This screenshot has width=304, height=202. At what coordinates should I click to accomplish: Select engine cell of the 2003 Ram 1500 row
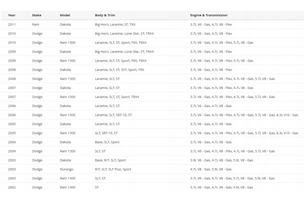[x=232, y=178]
